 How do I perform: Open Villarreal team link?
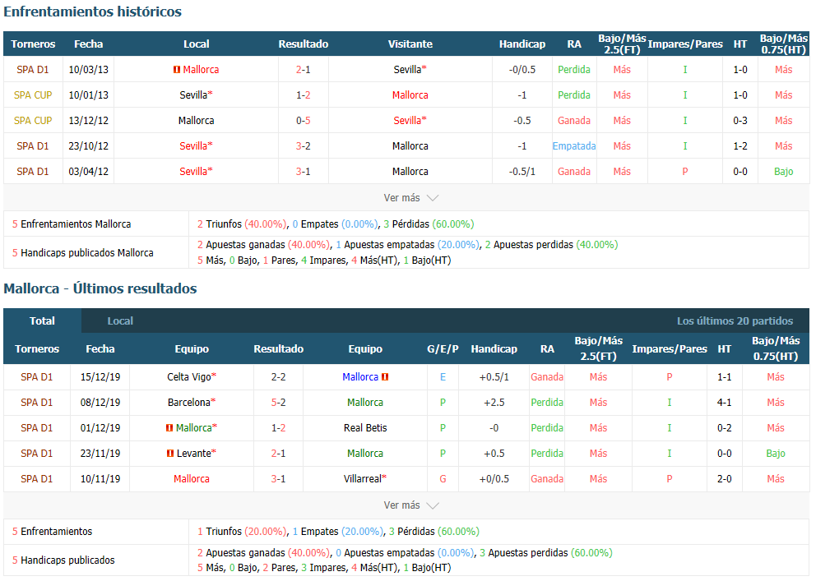tap(365, 478)
